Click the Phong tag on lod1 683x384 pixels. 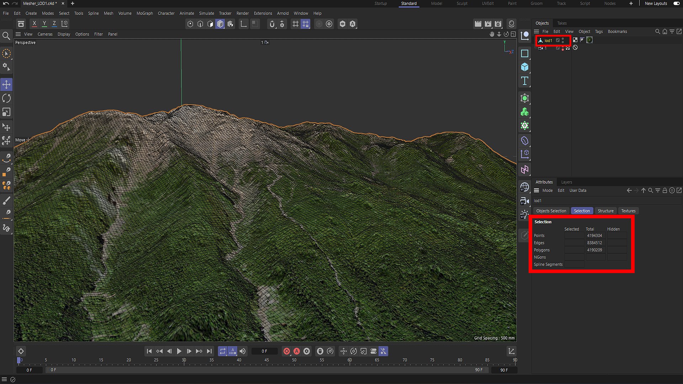[582, 40]
